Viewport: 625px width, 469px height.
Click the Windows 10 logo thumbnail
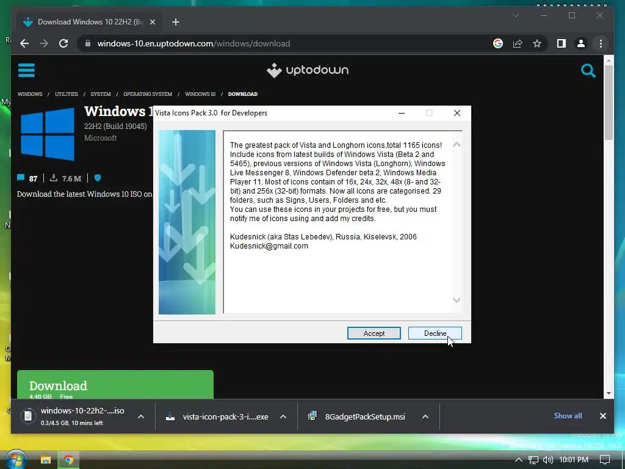coord(48,134)
